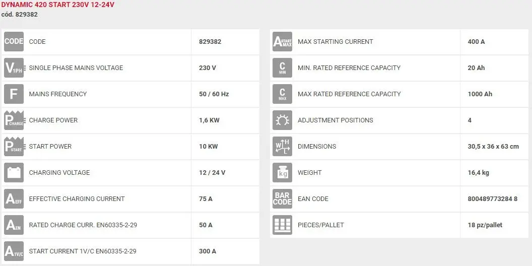Click the mains frequency F icon
Viewport: 532px width, 266px height.
click(14, 94)
